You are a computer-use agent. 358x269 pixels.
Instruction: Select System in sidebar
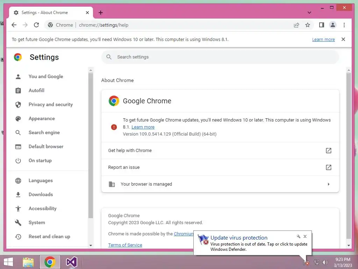36,222
